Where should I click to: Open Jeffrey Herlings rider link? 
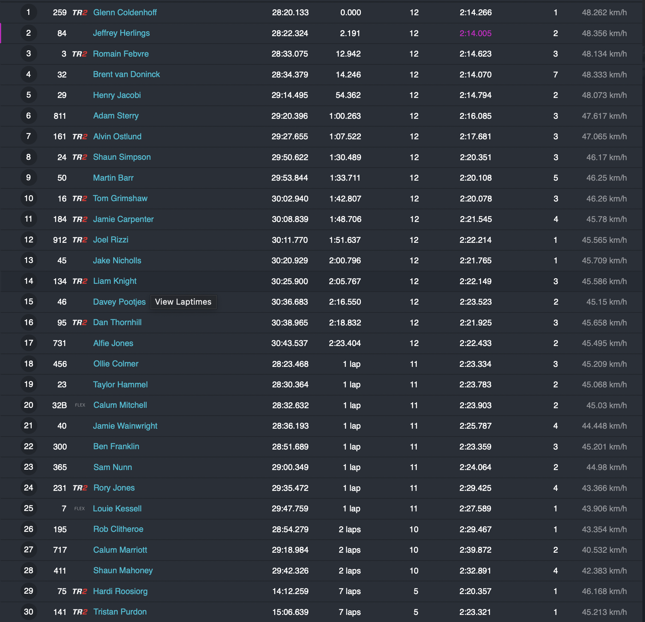121,33
